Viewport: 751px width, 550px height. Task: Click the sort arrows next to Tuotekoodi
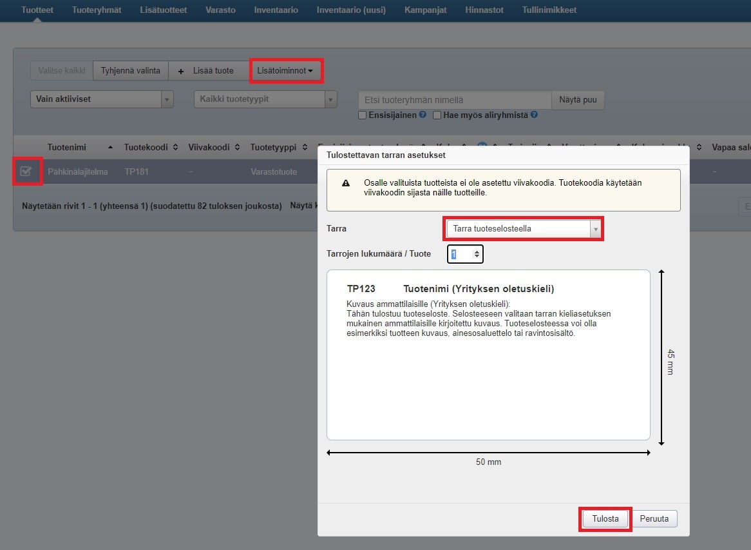(x=174, y=148)
